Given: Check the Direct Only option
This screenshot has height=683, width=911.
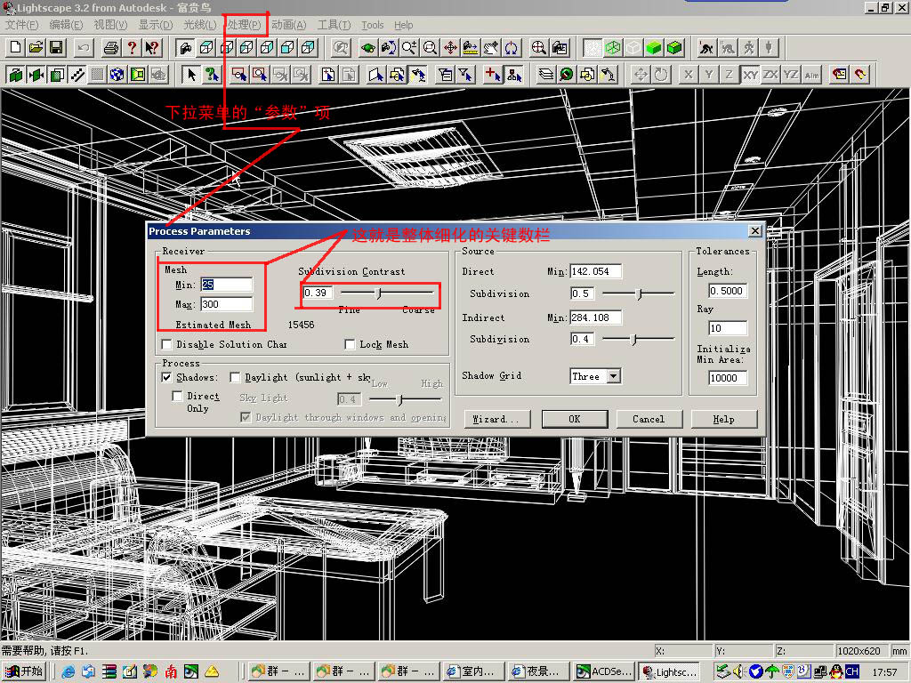Looking at the screenshot, I should coord(178,397).
